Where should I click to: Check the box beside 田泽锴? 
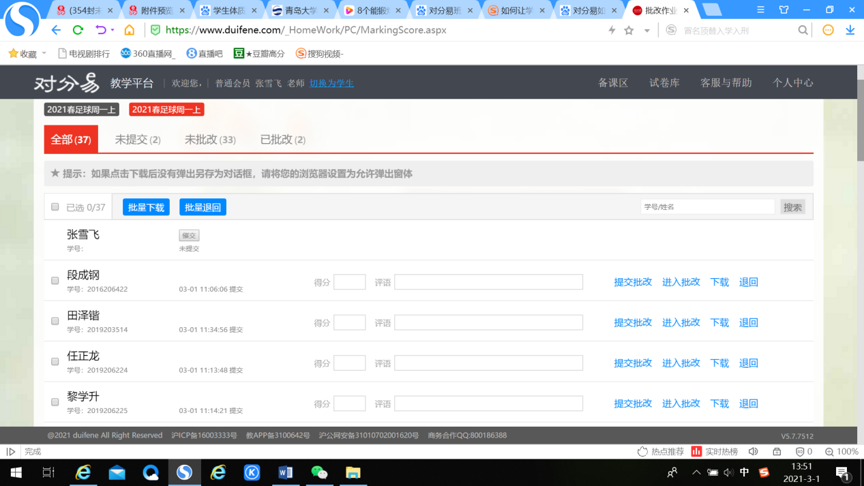coord(55,322)
